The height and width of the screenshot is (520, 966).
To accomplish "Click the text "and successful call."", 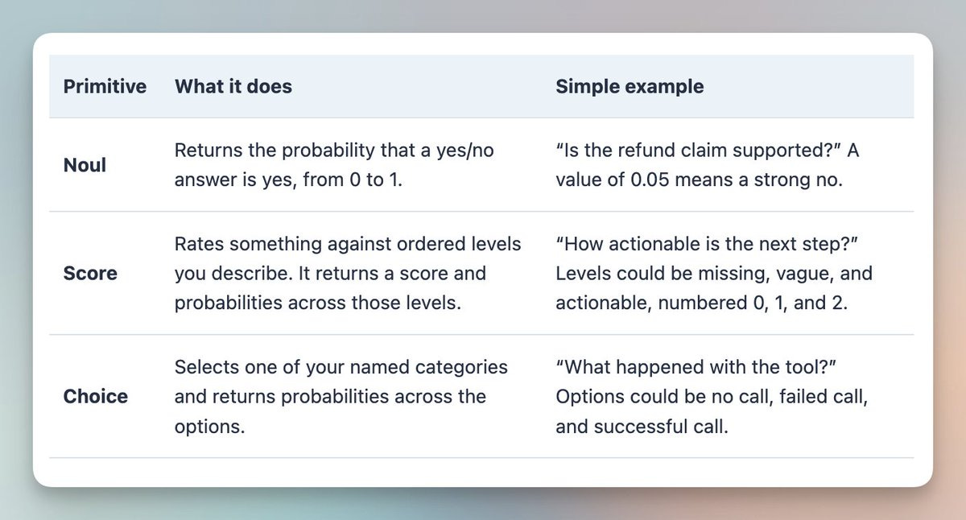I will tap(642, 427).
